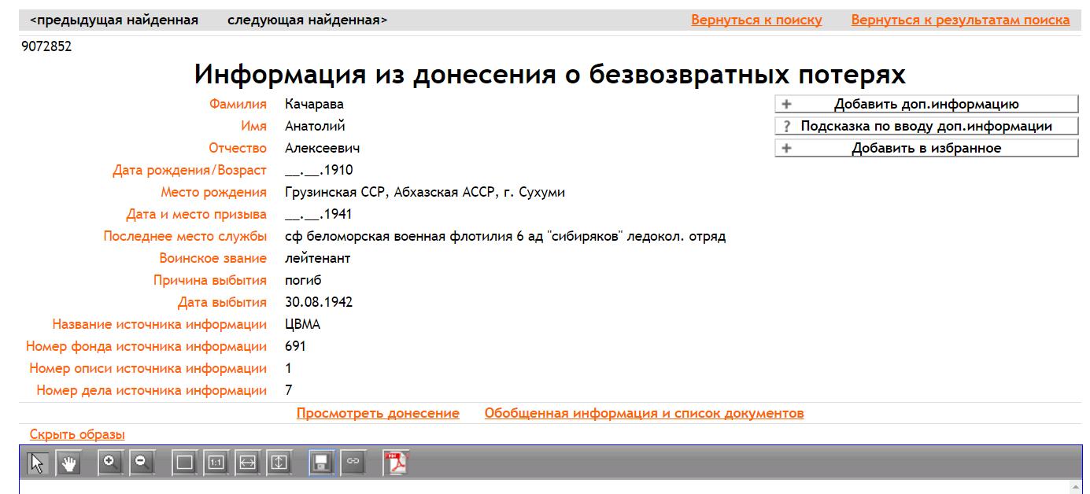Zoom in on the document image
The height and width of the screenshot is (494, 1090).
tap(110, 463)
